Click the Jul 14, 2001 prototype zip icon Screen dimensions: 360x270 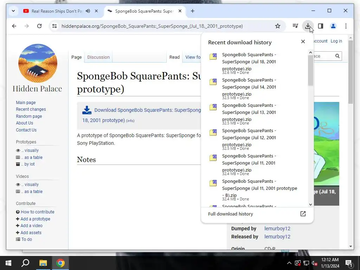coord(213,82)
